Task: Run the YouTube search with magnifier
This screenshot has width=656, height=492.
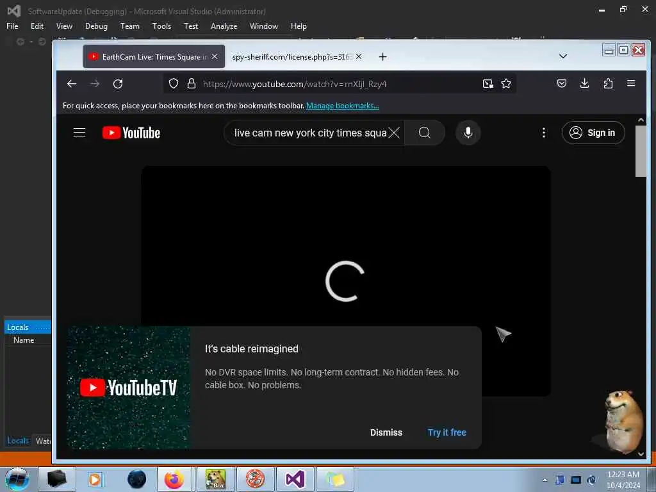Action: click(x=424, y=133)
